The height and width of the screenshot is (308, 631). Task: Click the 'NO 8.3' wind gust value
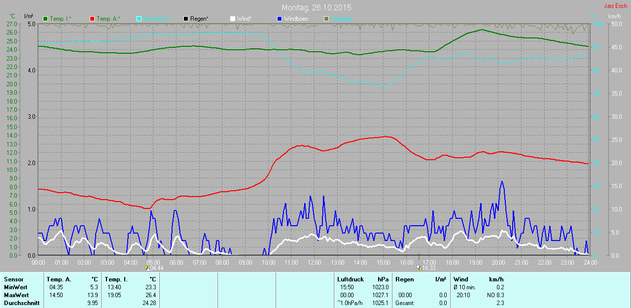495,295
